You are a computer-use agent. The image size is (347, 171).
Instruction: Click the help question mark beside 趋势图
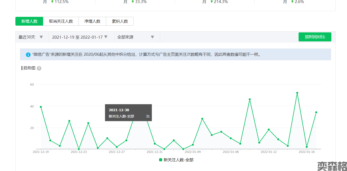(x=39, y=68)
